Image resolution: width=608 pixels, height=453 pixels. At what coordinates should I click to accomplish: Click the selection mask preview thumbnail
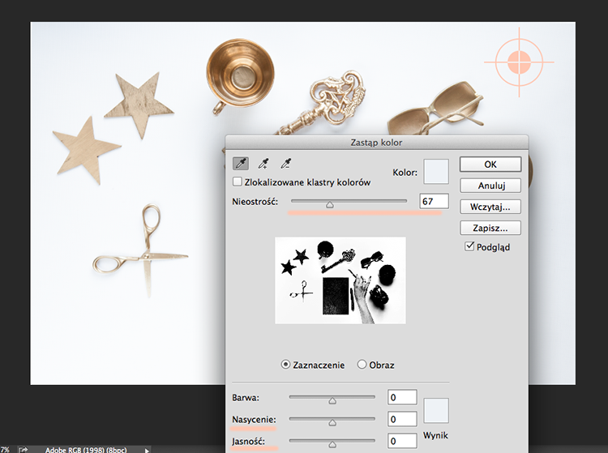tap(340, 280)
